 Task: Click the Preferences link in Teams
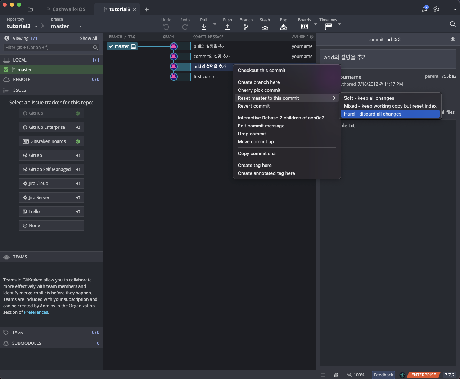tap(36, 312)
